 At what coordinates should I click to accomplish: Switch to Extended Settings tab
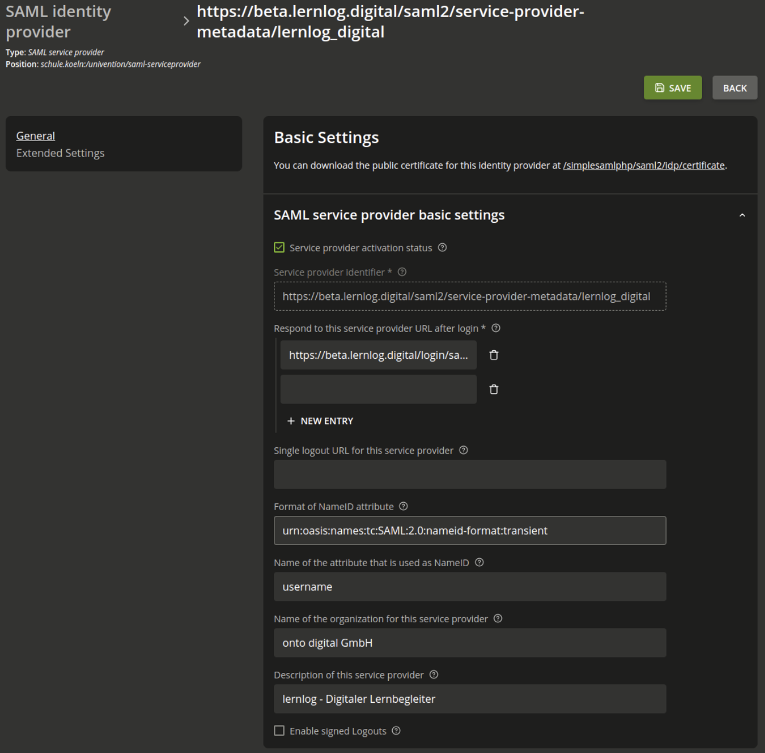(60, 153)
